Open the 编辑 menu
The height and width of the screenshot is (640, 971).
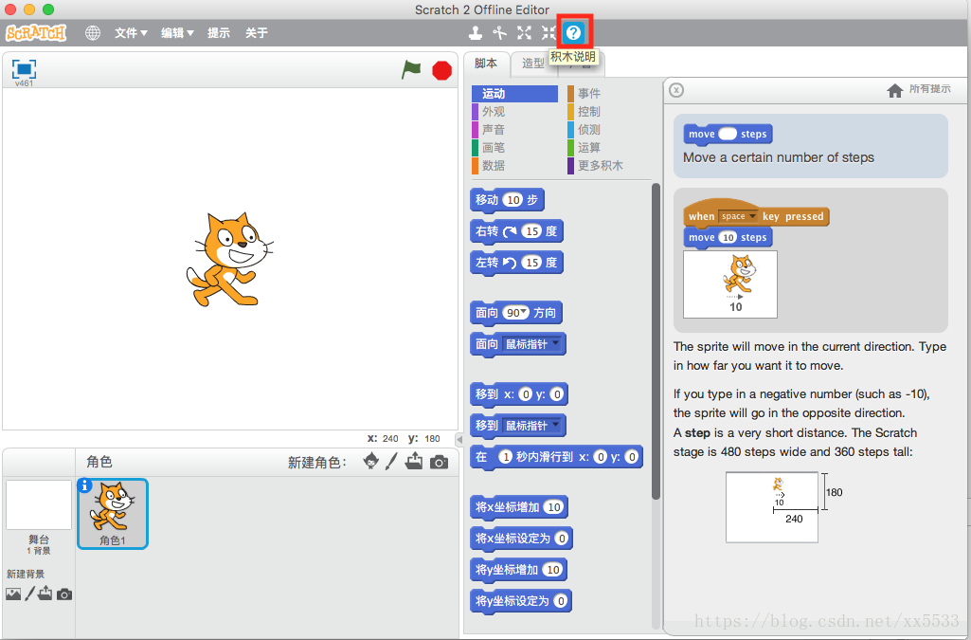pos(177,33)
